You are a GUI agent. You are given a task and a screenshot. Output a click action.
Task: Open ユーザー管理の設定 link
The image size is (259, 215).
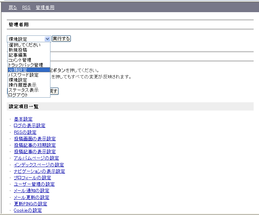[x=34, y=184]
